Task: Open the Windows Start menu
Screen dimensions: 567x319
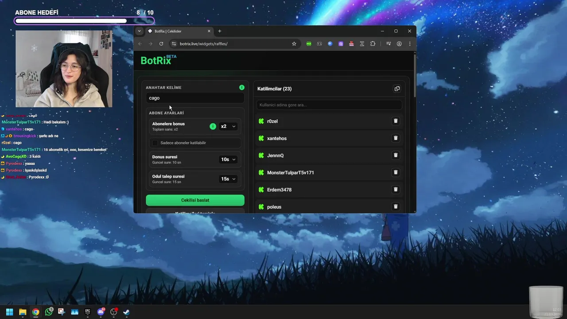Action: 9,312
